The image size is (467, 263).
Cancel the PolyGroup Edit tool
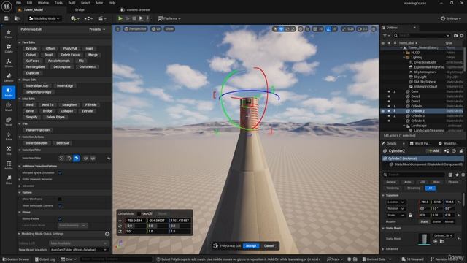269,246
